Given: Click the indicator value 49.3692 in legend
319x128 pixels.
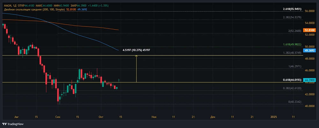Looking at the screenshot, I should point(82,9).
